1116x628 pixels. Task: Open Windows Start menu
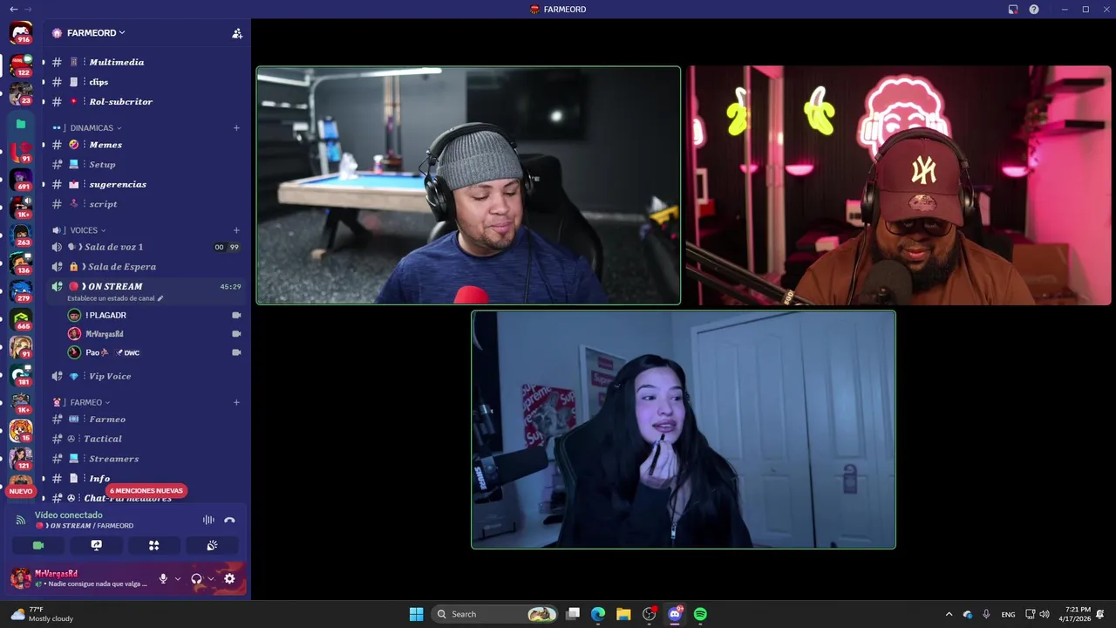(x=417, y=614)
